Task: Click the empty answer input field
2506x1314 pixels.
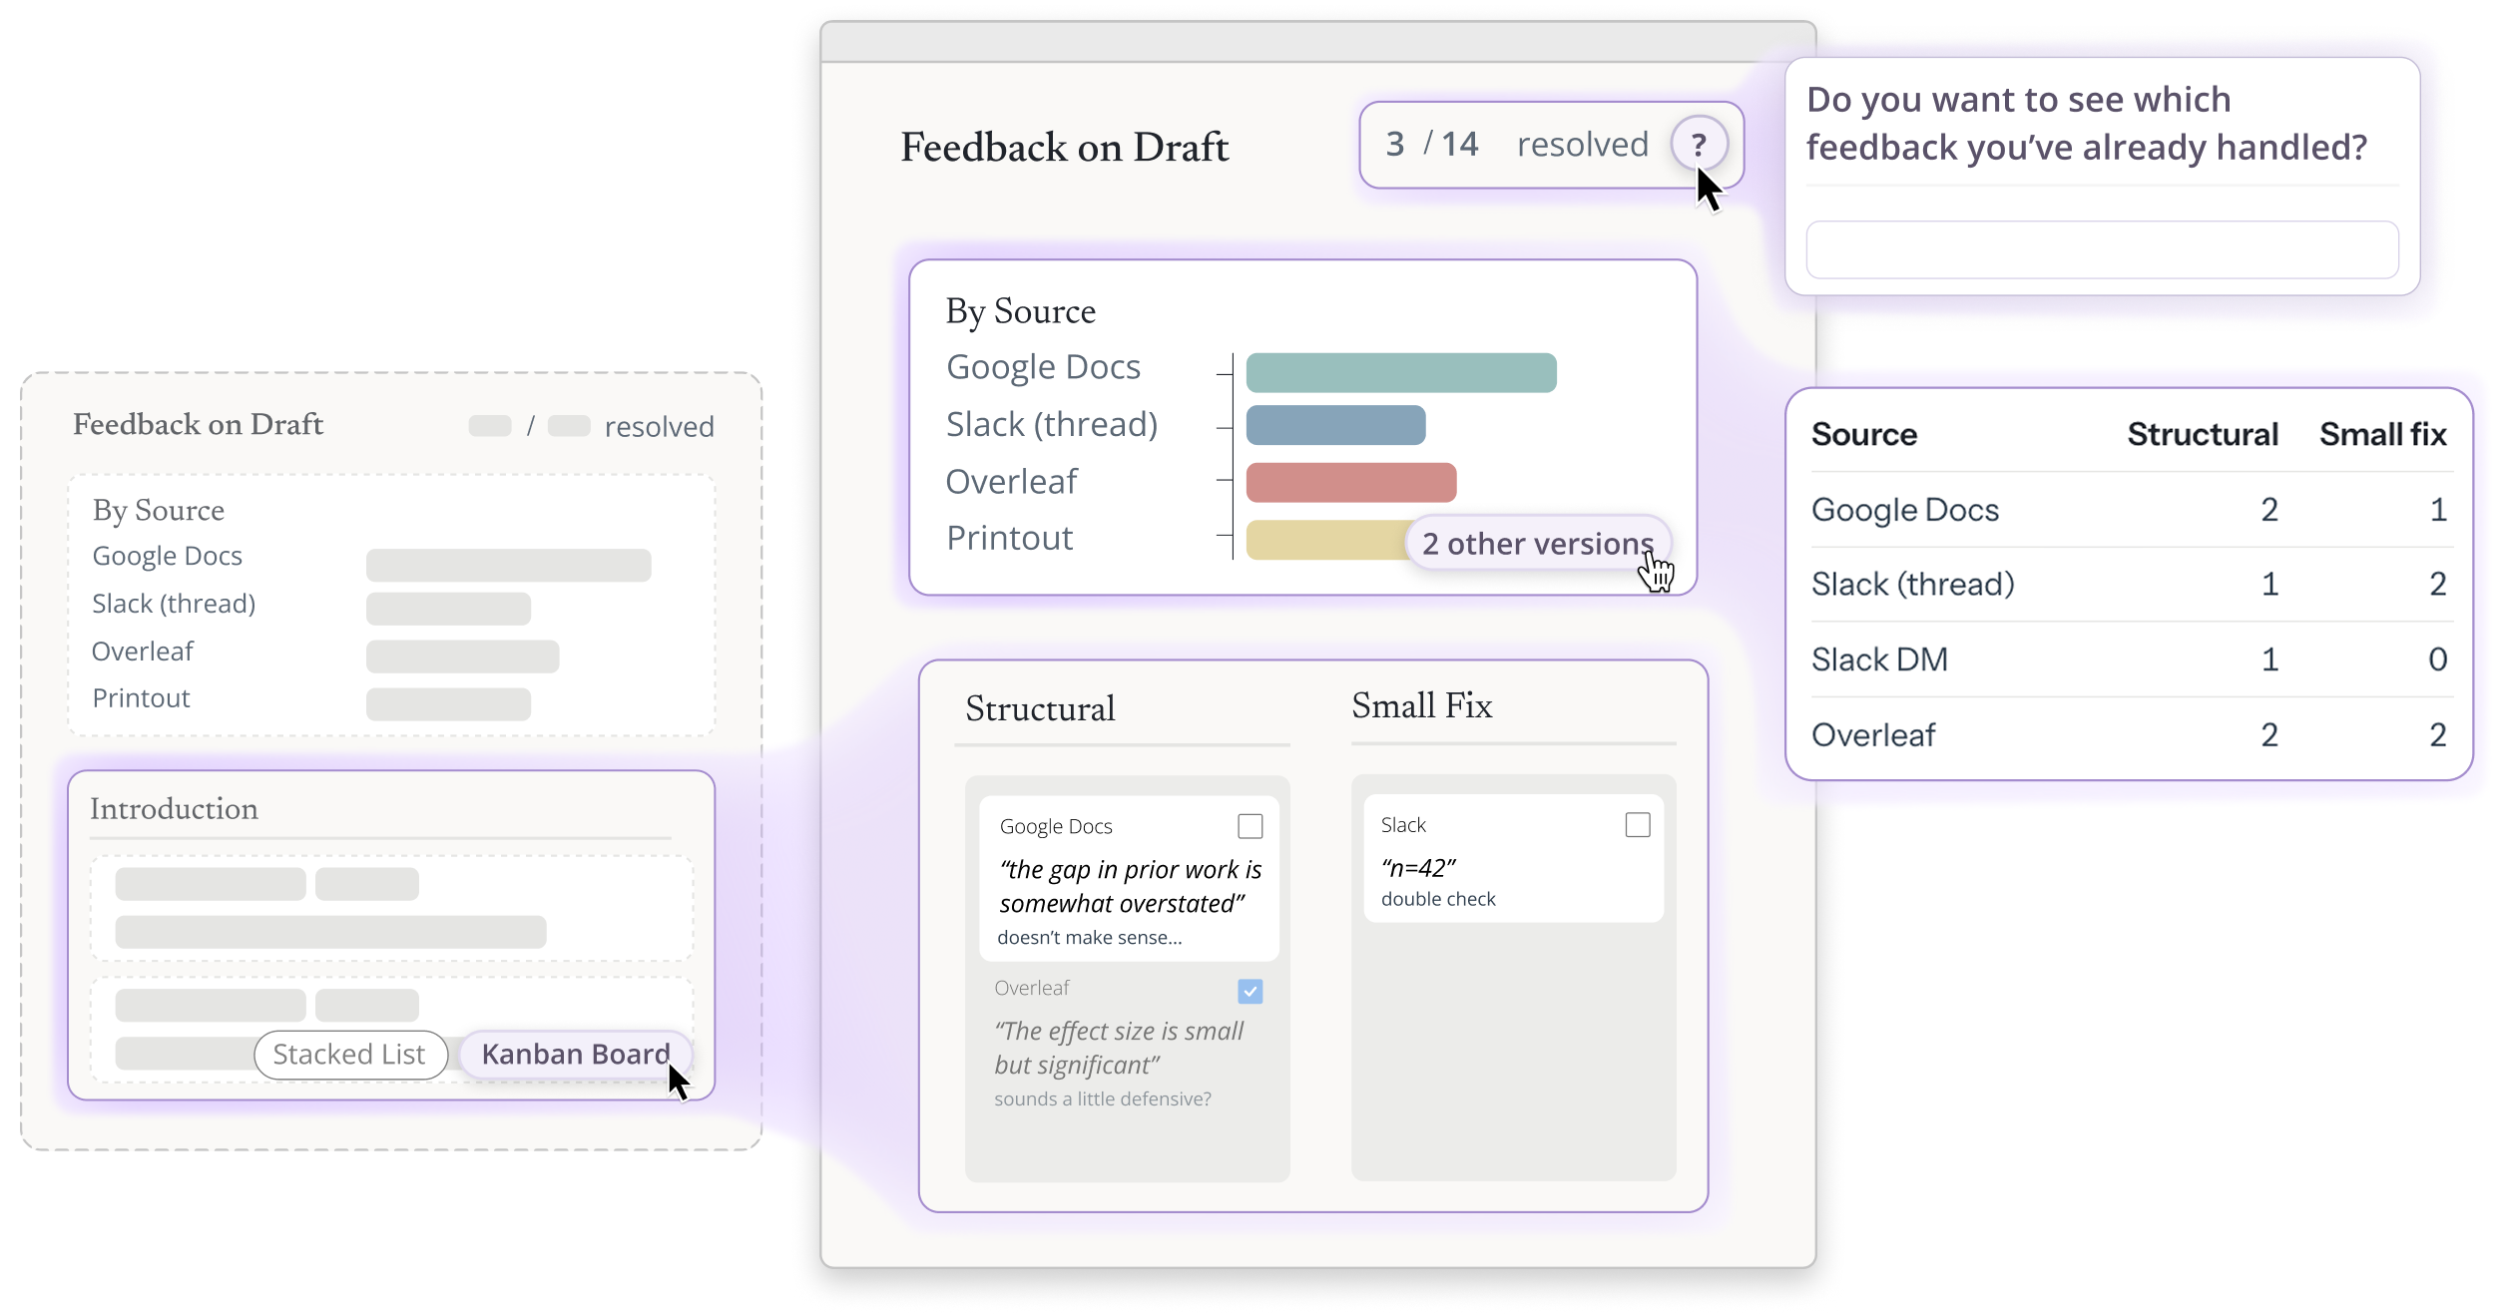Action: click(2102, 249)
